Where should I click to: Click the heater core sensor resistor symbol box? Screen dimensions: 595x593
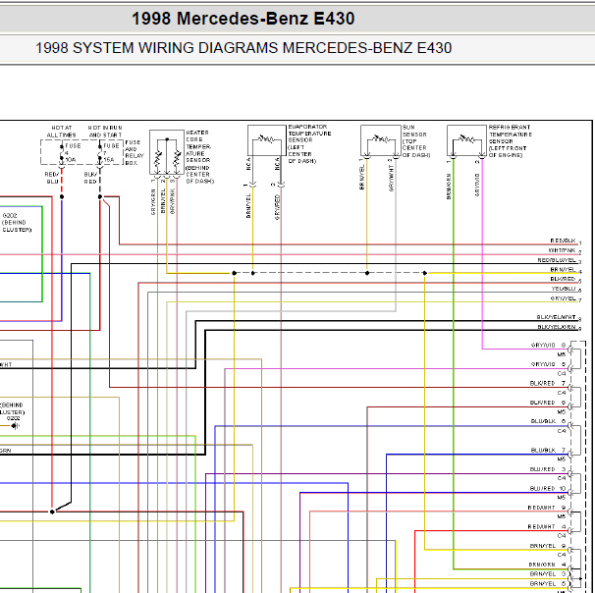point(167,152)
